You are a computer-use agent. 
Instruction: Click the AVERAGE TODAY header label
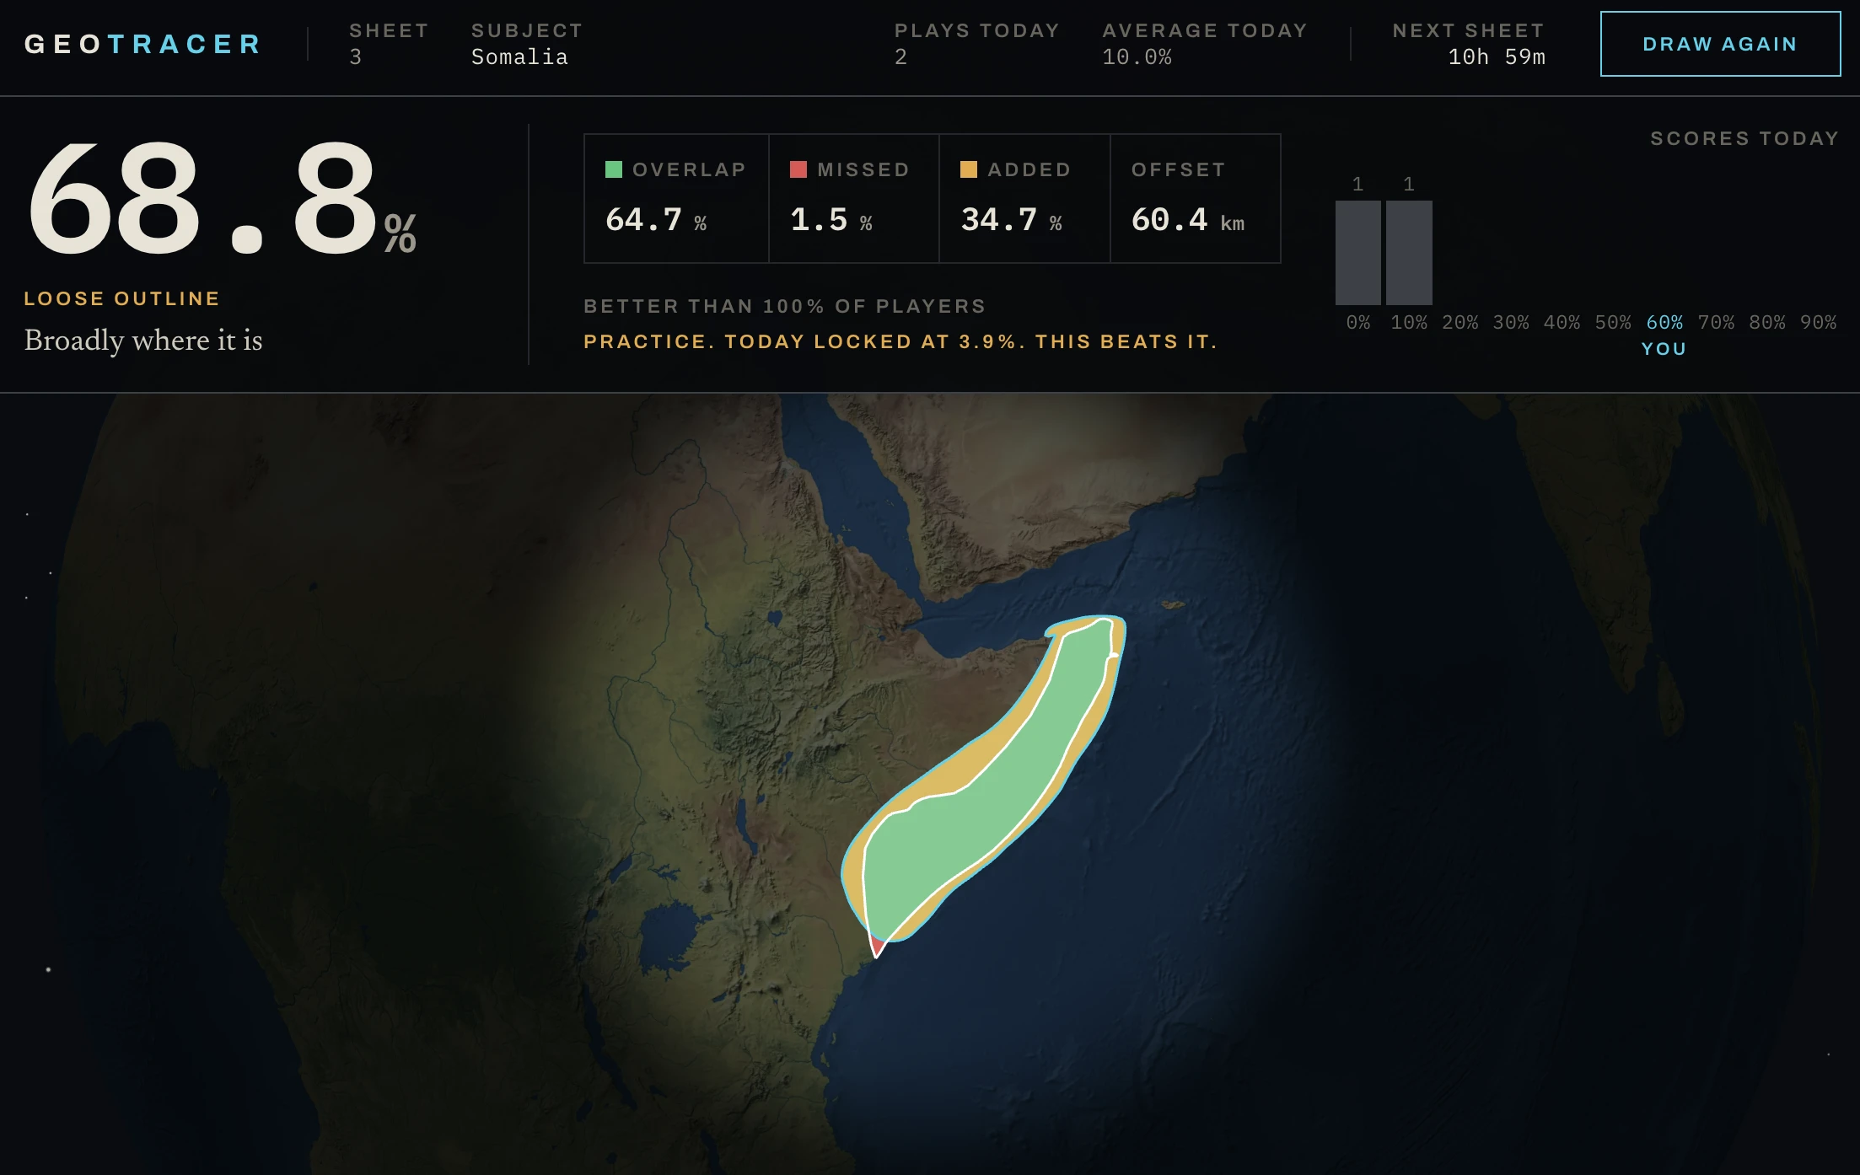(1205, 30)
